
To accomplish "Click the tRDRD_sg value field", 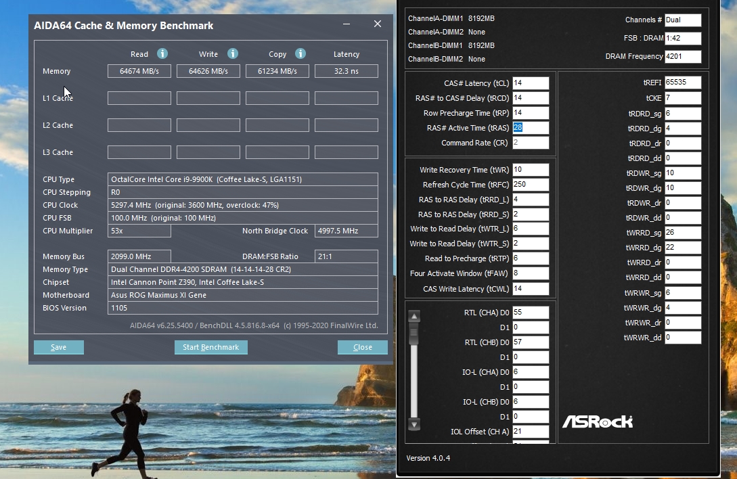I will 682,113.
